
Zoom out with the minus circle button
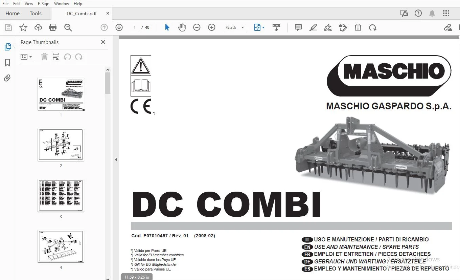pyautogui.click(x=197, y=27)
